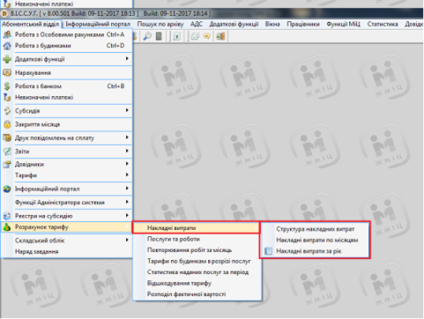Open Статистика наданих послуг за період
The height and width of the screenshot is (319, 424).
tap(197, 272)
